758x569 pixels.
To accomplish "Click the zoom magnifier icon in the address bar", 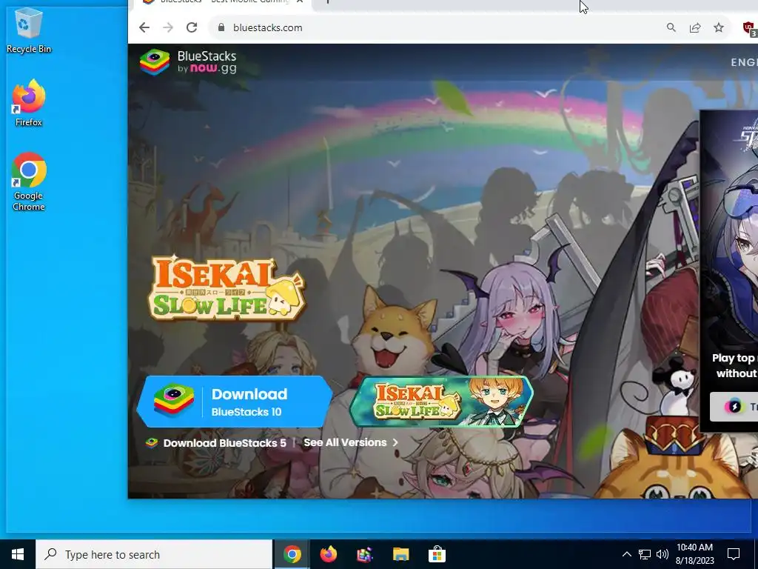I will [x=671, y=27].
